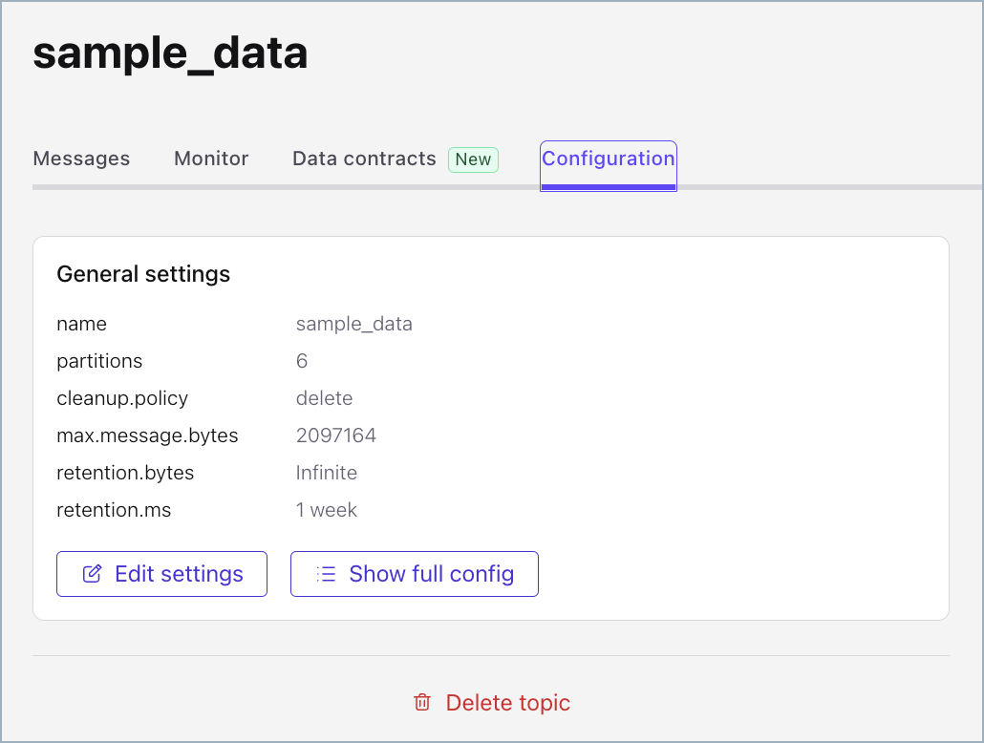Open the Monitor tab

(210, 159)
